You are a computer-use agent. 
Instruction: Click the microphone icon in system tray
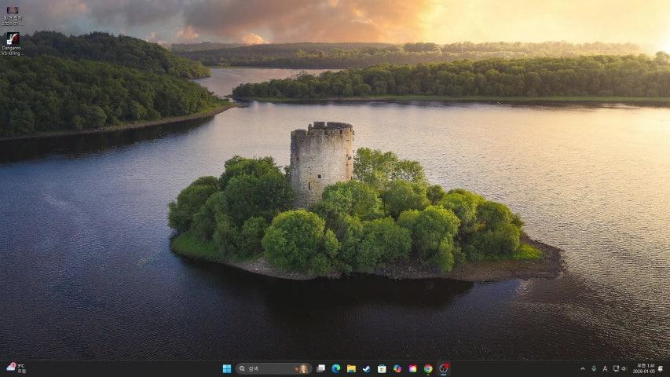point(594,368)
